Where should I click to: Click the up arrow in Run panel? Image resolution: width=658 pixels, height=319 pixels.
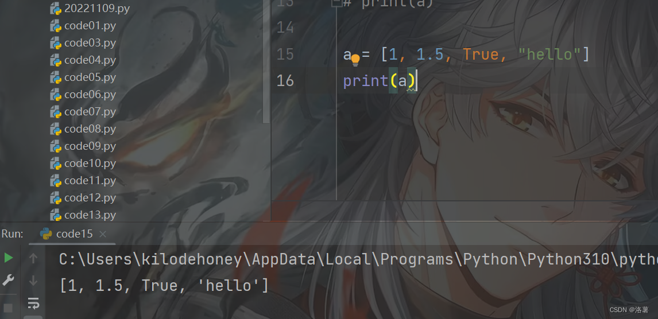click(x=33, y=258)
